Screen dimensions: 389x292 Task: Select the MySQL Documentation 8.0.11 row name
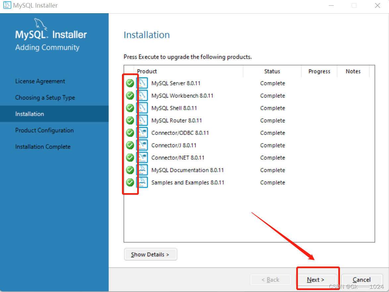188,170
